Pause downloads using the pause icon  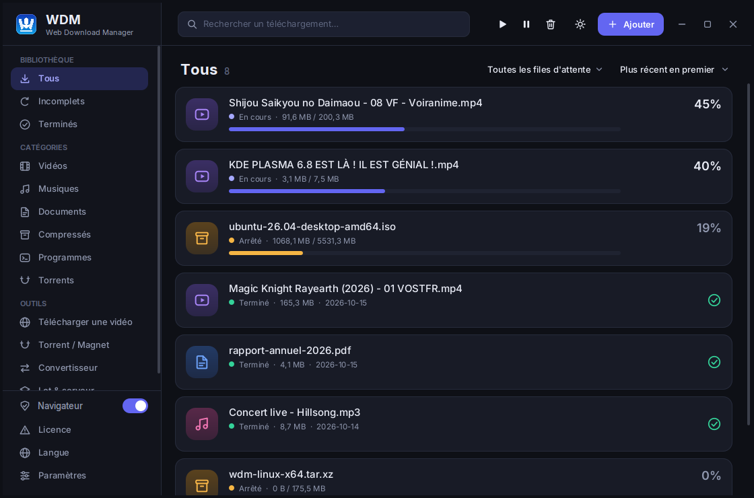coord(526,24)
